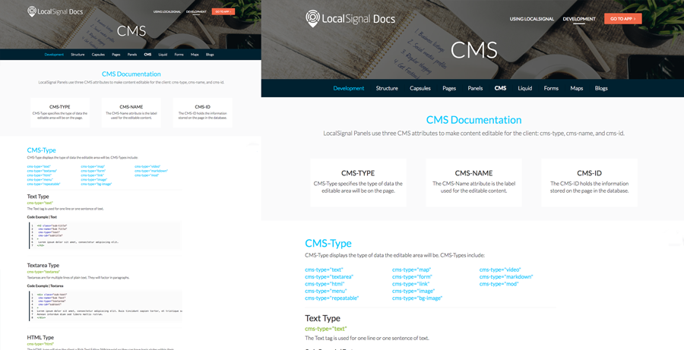Click the small LocalSignal Docs logo in the left view

[x=54, y=11]
